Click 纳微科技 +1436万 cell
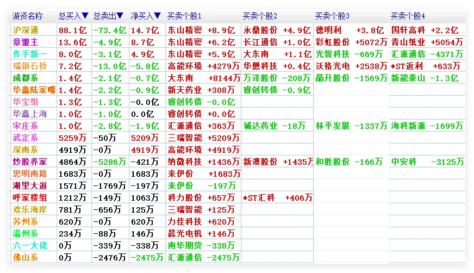 click(x=203, y=162)
